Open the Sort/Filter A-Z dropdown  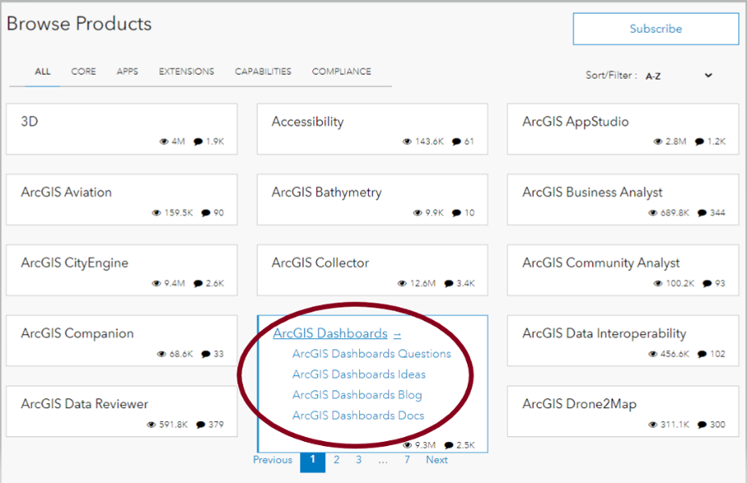point(679,76)
